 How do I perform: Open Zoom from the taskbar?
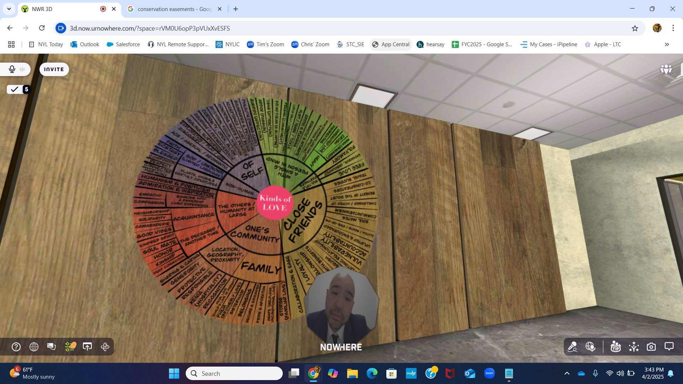pyautogui.click(x=489, y=373)
